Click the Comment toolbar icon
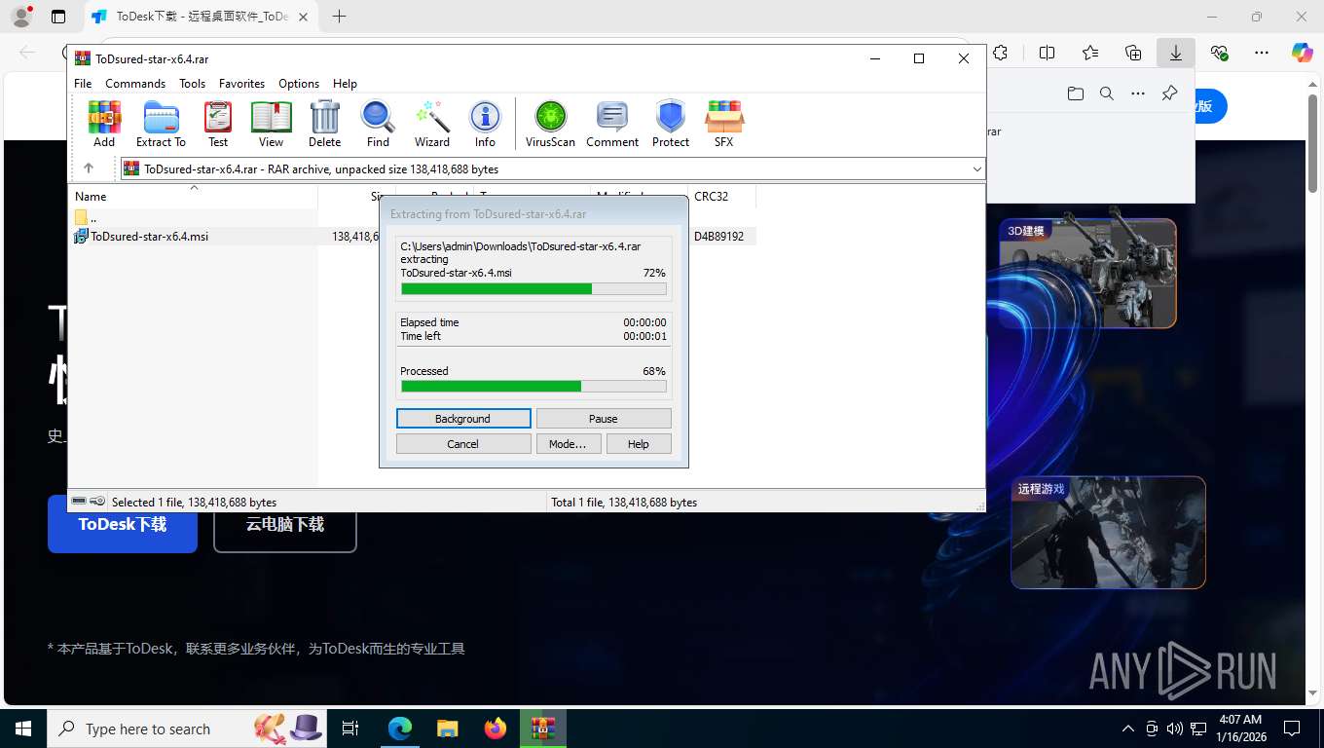 (x=612, y=124)
